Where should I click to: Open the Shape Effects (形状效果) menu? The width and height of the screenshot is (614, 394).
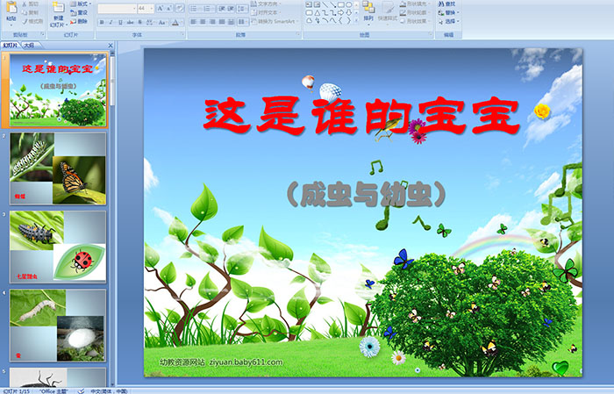pyautogui.click(x=414, y=21)
